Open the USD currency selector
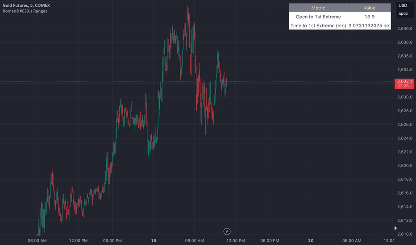Viewport: 416px width, 245px height. pos(403,5)
